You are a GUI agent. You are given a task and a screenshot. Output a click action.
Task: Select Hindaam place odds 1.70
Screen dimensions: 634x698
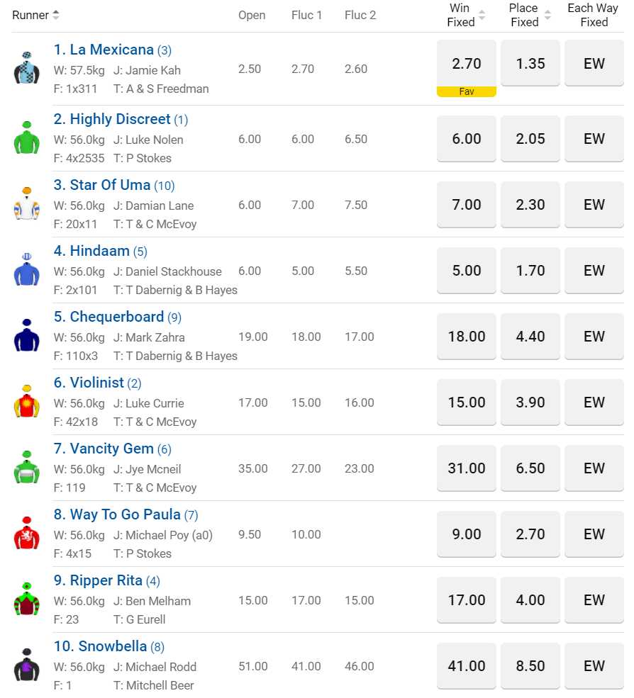[x=530, y=271]
